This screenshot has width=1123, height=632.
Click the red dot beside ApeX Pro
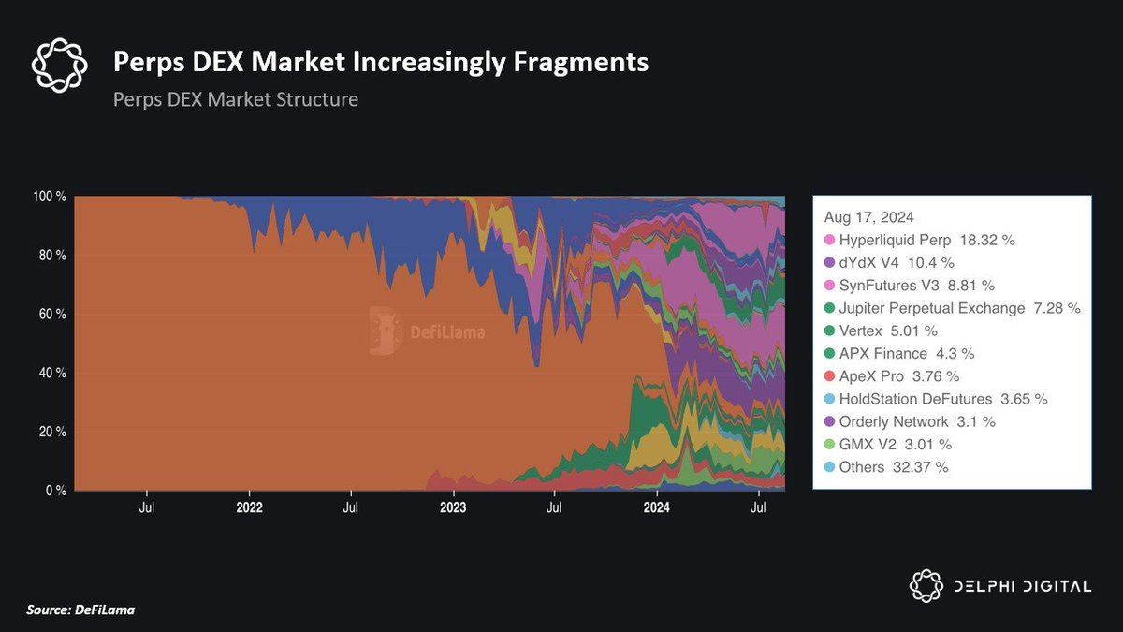[830, 376]
